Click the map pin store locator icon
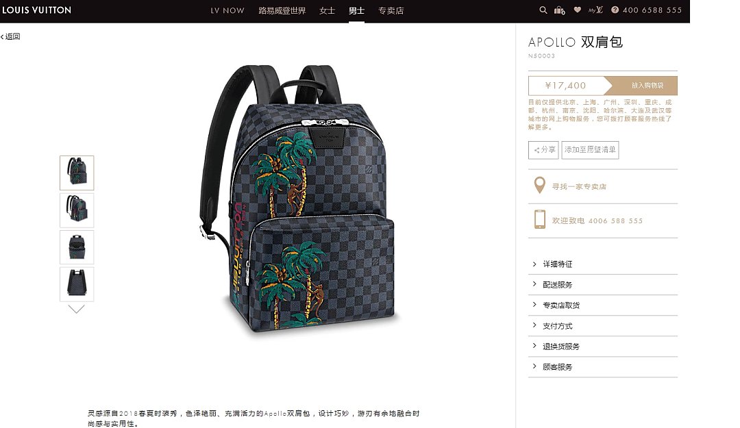 pyautogui.click(x=540, y=186)
